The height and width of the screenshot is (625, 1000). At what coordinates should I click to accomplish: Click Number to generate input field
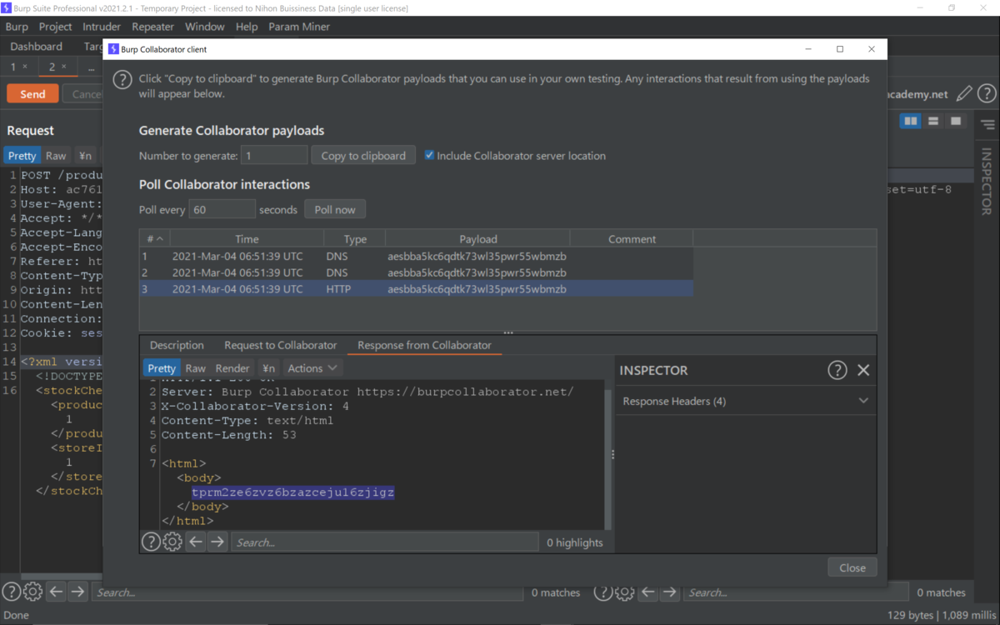[x=274, y=155]
